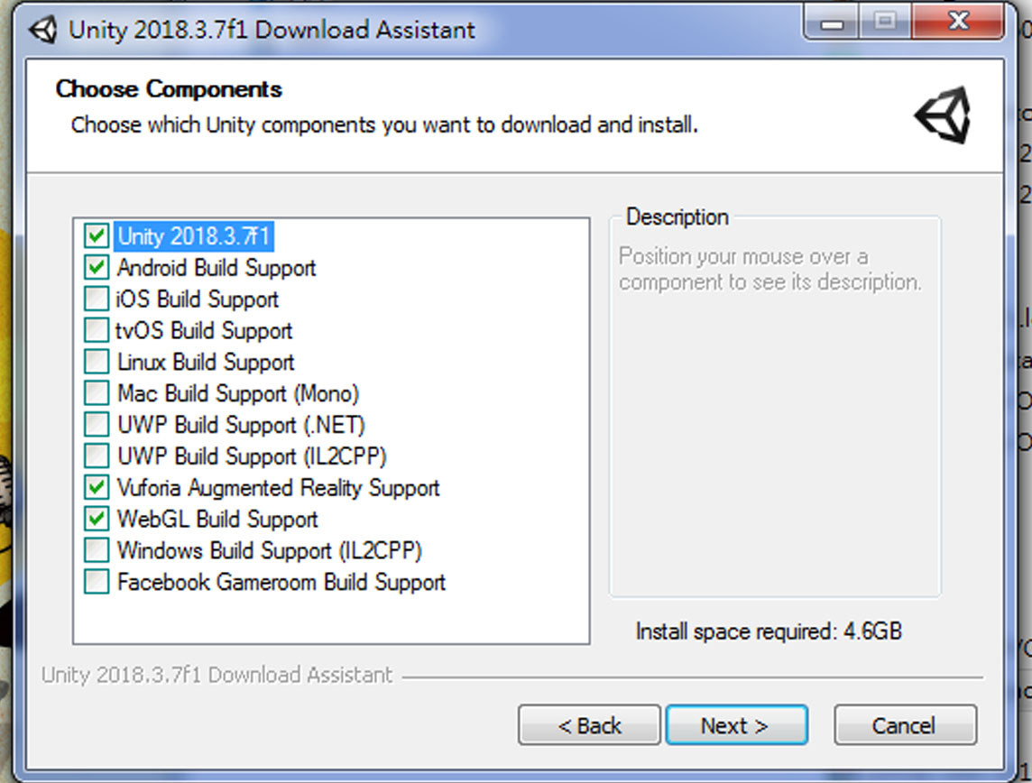
Task: Check Facebook Gameroom Build Support
Action: tap(96, 582)
